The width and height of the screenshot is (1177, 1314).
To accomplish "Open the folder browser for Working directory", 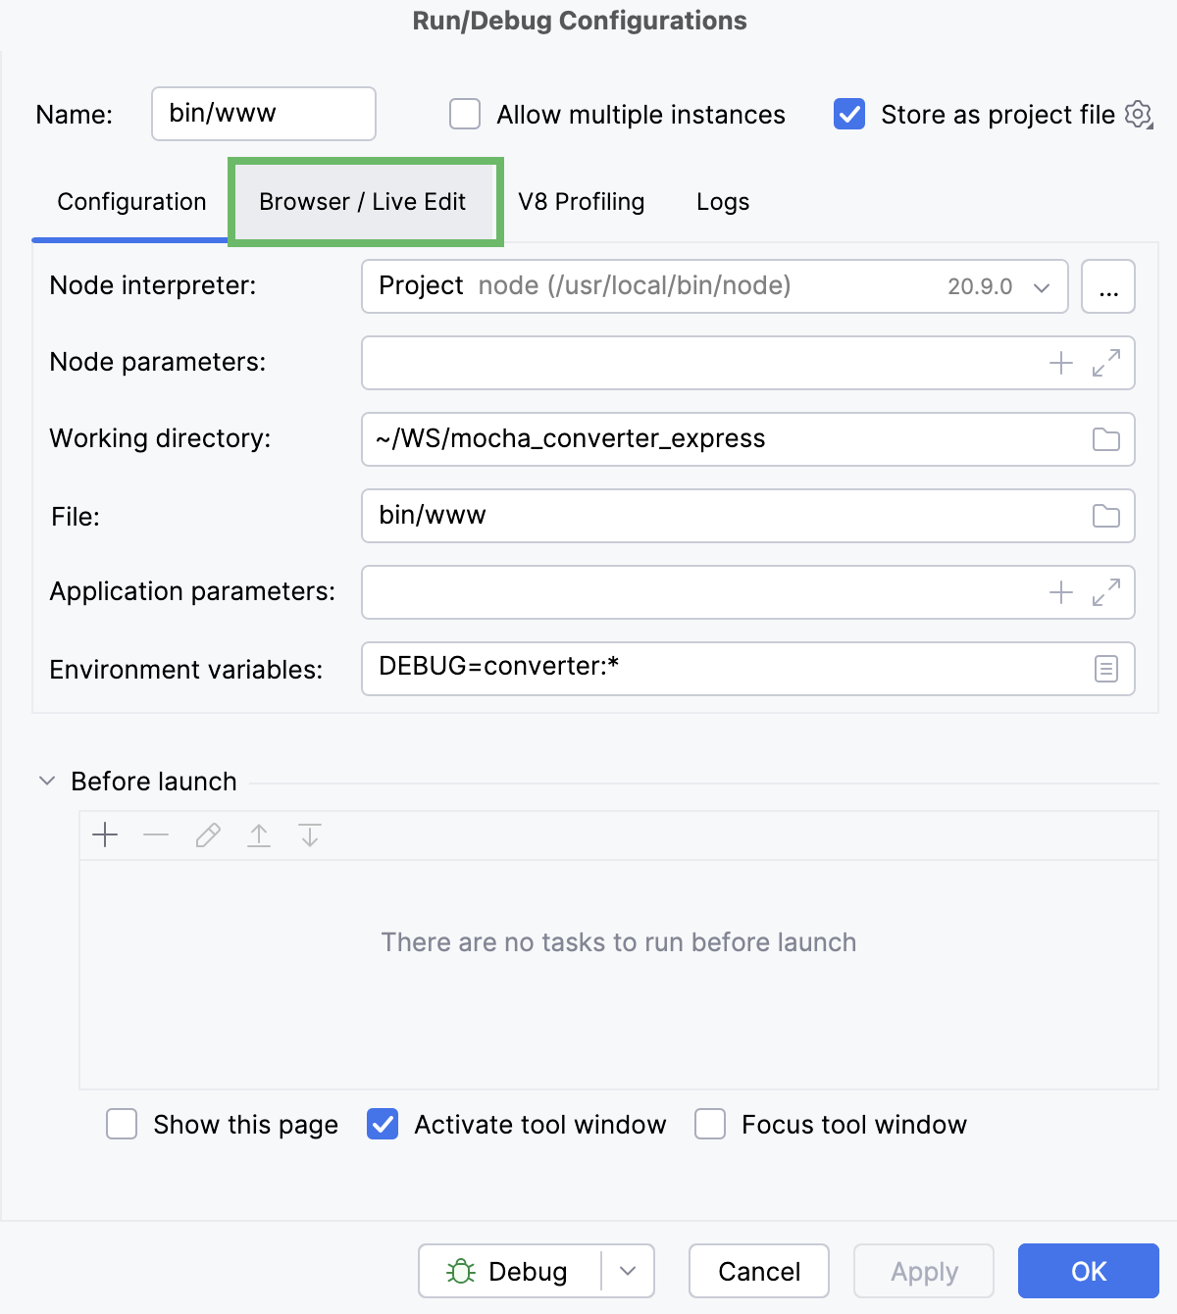I will [1107, 439].
